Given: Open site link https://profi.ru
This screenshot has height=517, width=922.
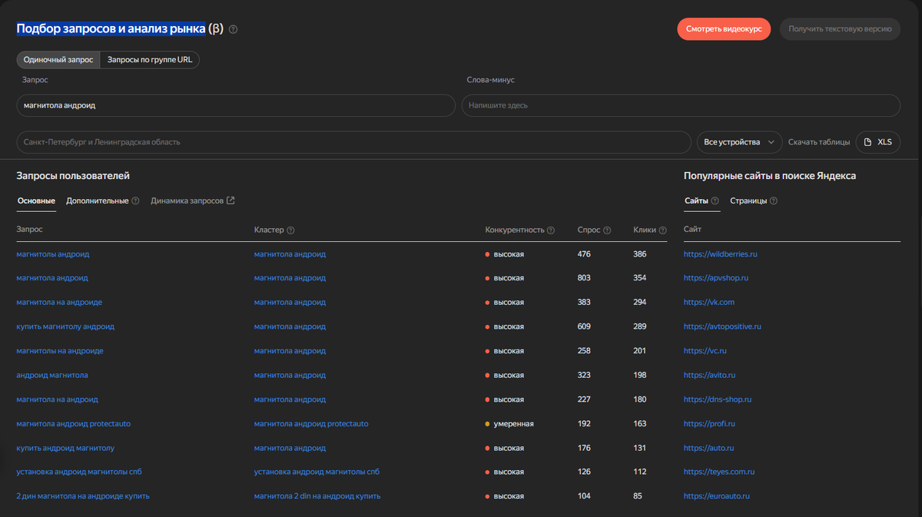Looking at the screenshot, I should point(709,423).
